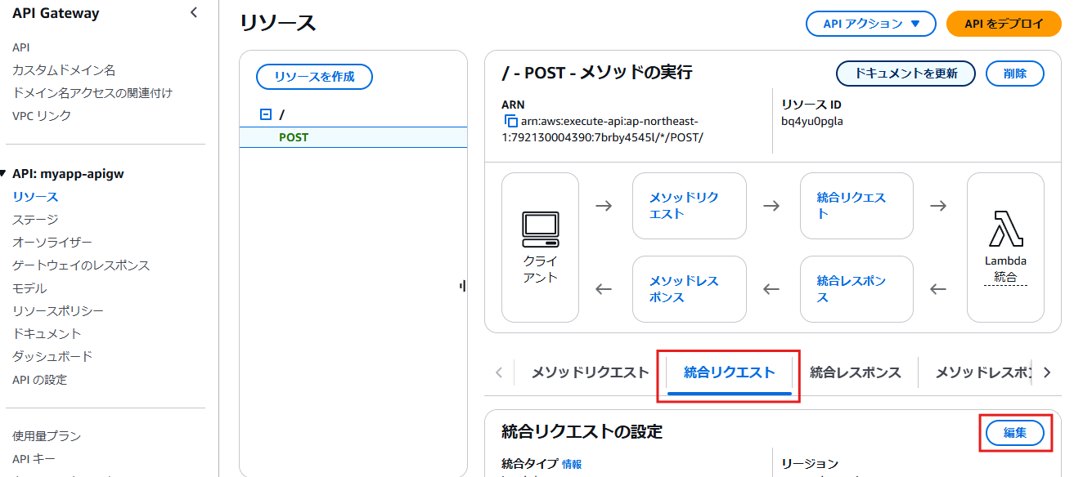Collapse the root / resource tree node
This screenshot has width=1074, height=477.
pyautogui.click(x=265, y=115)
